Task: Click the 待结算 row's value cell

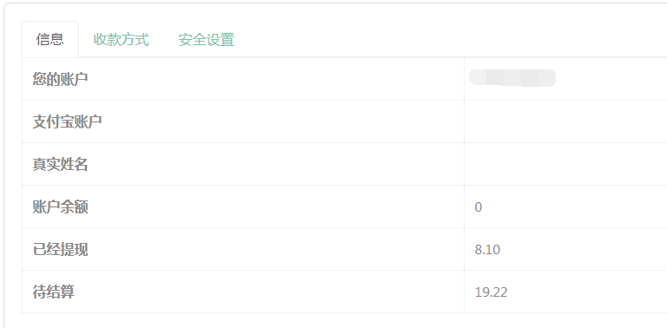Action: (565, 292)
